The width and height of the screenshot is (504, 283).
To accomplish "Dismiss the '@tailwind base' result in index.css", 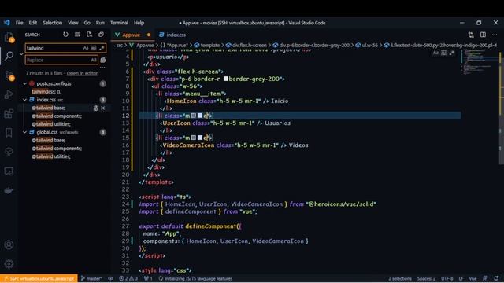I will 103,108.
